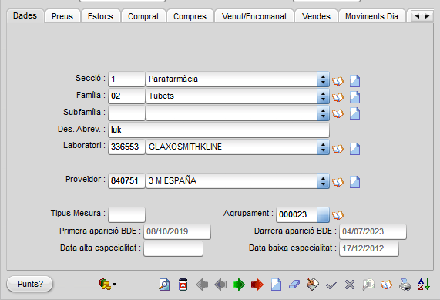440x300 pixels.
Task: Click the new-document icon beside Proveïdor
Action: 355,182
